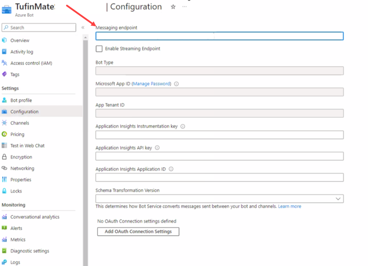This screenshot has height=266, width=368.
Task: Open the Manage Password link
Action: 152,84
